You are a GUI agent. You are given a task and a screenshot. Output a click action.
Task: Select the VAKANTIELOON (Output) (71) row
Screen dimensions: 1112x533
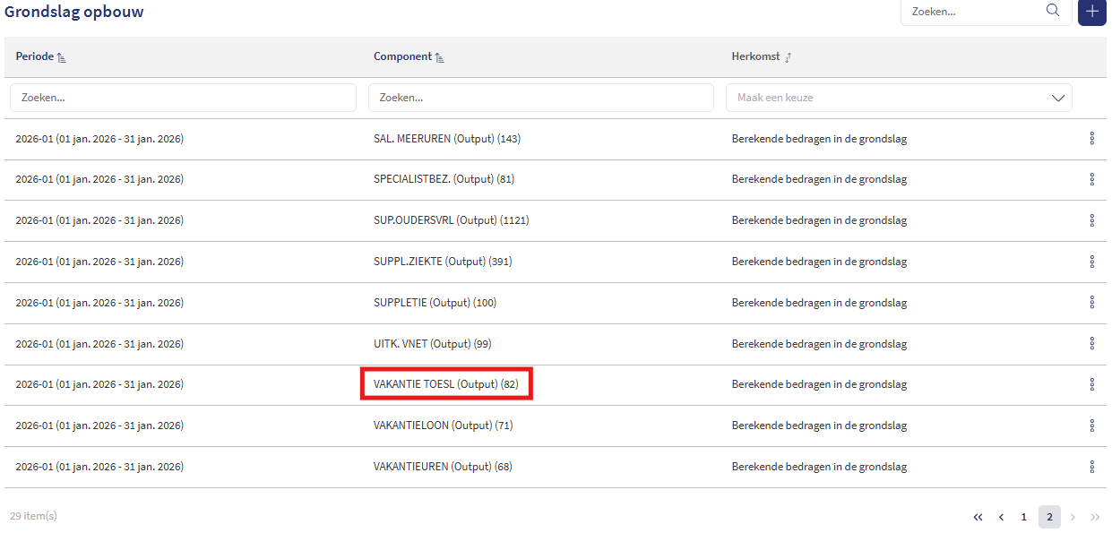[556, 426]
